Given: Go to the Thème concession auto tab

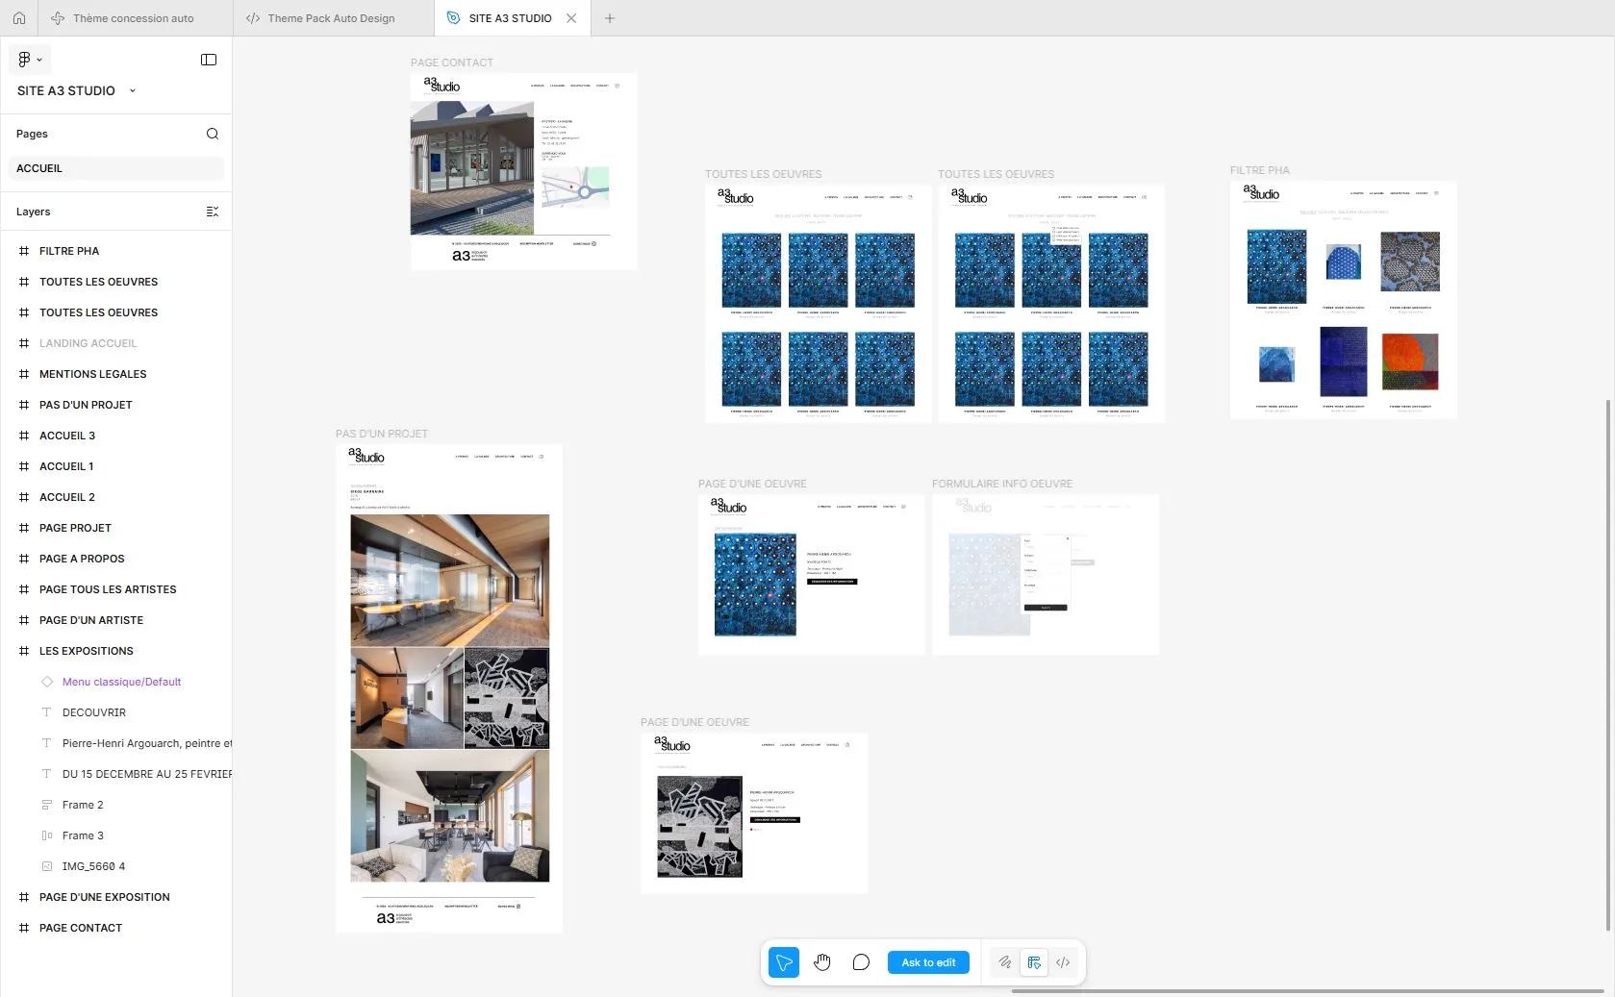Looking at the screenshot, I should point(134,17).
